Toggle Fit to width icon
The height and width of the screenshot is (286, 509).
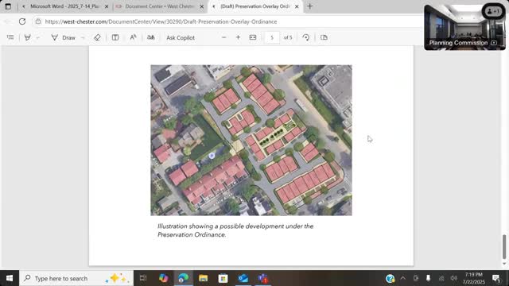pyautogui.click(x=253, y=37)
